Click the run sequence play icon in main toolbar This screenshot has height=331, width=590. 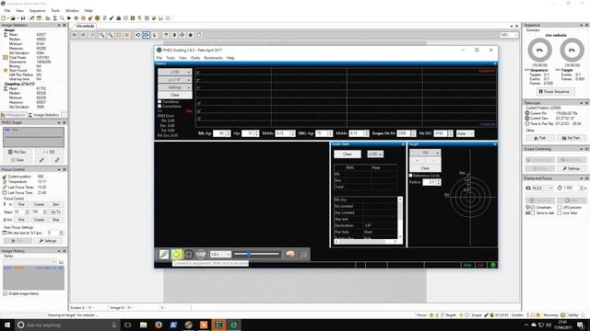point(69,18)
